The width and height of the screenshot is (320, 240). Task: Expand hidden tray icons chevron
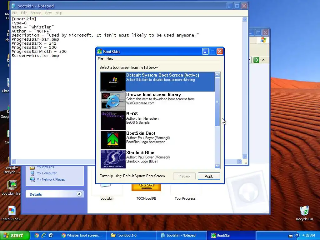point(297,235)
